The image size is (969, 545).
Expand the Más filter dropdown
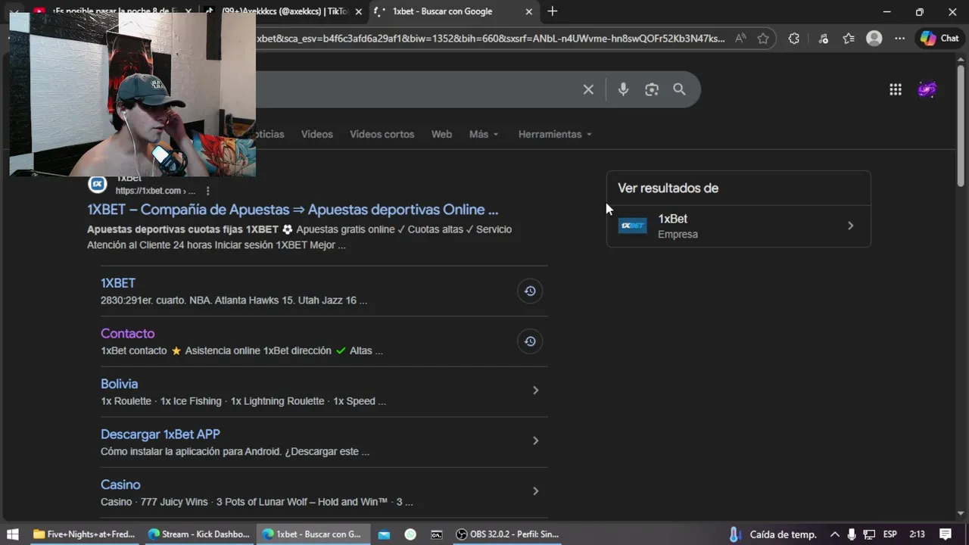484,134
